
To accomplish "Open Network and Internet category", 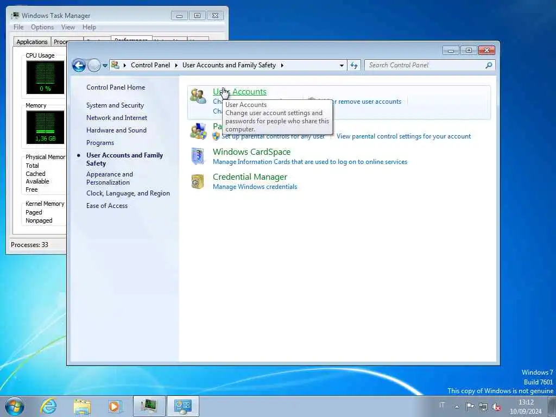I will coord(117,118).
